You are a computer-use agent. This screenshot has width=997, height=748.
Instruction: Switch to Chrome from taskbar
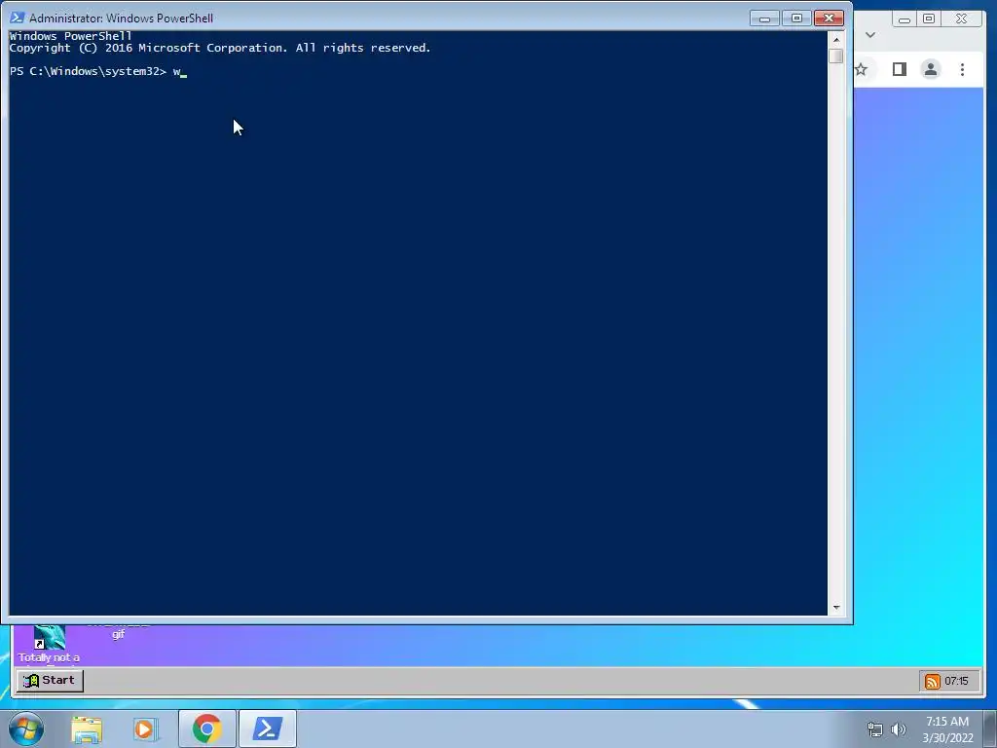(207, 729)
